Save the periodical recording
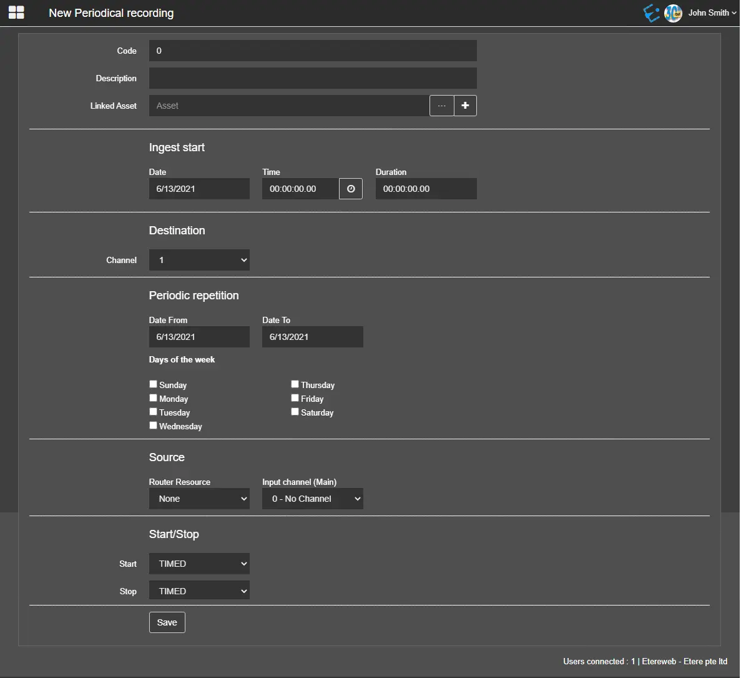The height and width of the screenshot is (678, 741). click(x=167, y=622)
